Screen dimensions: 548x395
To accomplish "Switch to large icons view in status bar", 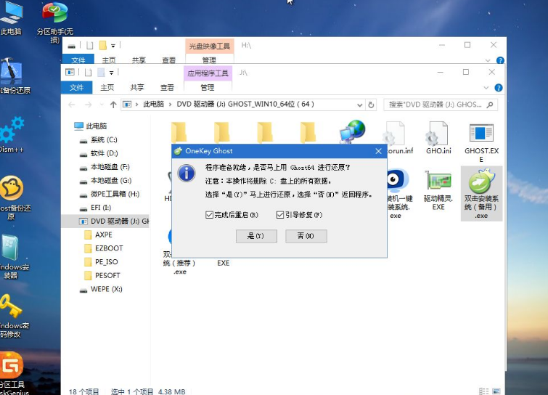I will click(496, 391).
